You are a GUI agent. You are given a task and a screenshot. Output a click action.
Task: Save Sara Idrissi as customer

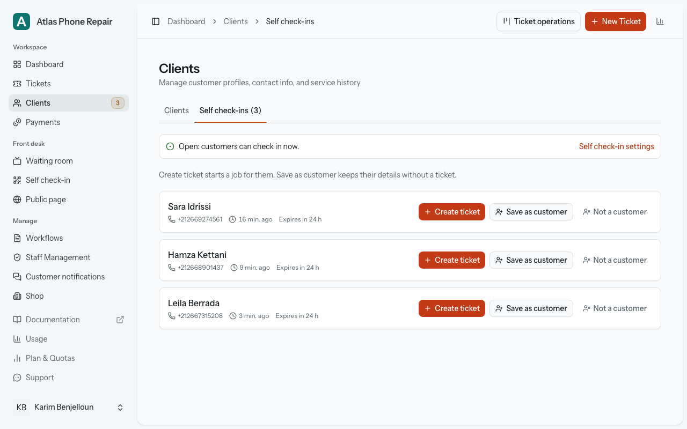pyautogui.click(x=531, y=212)
